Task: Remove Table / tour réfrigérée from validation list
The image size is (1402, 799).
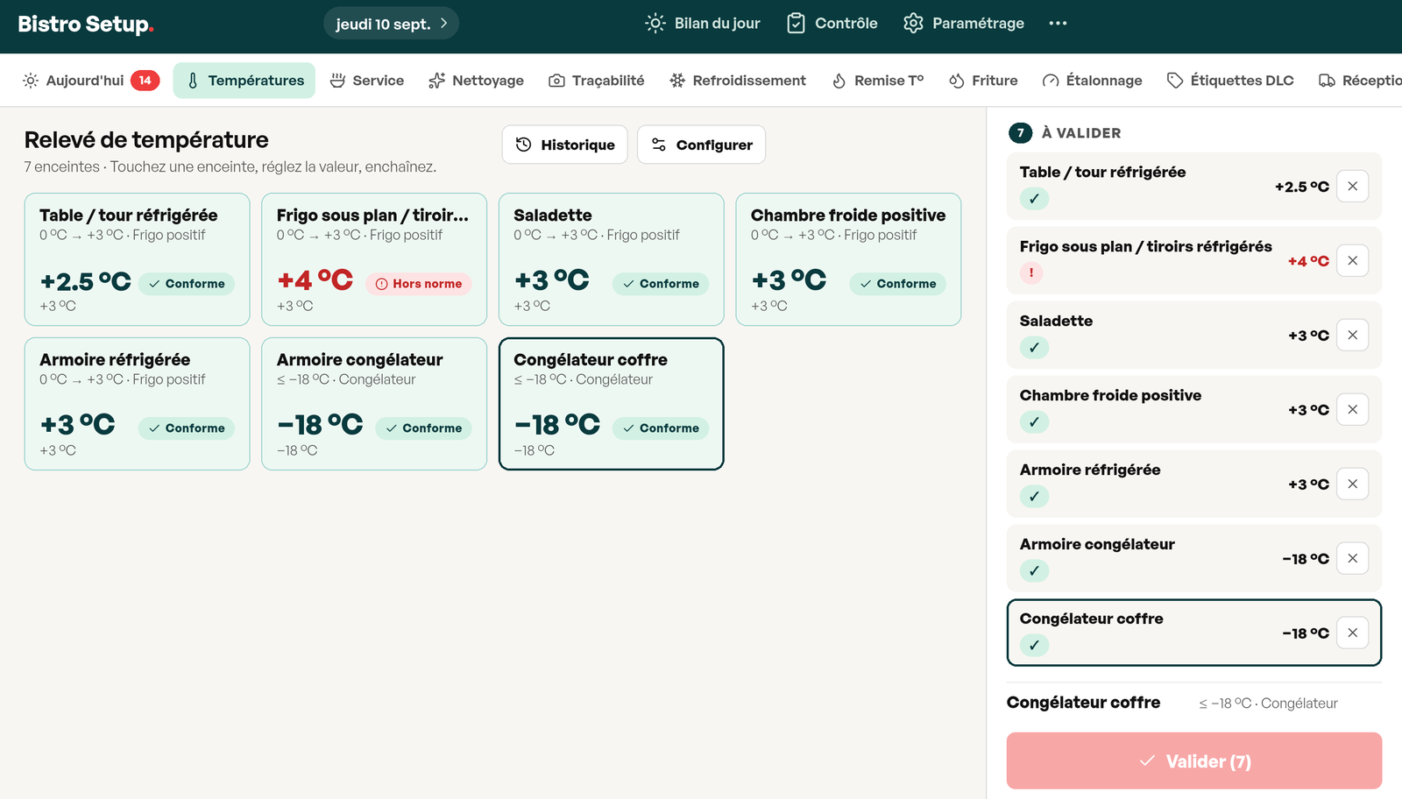Action: (1352, 186)
